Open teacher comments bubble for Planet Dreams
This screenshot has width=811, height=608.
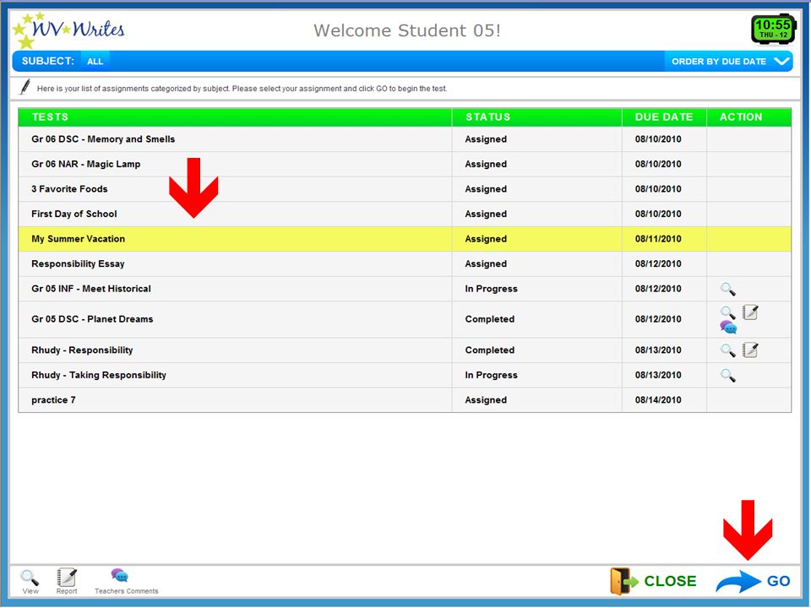(x=728, y=328)
